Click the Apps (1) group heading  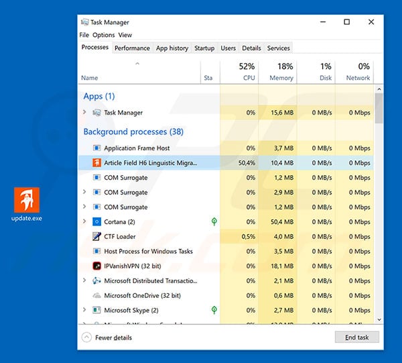[99, 96]
